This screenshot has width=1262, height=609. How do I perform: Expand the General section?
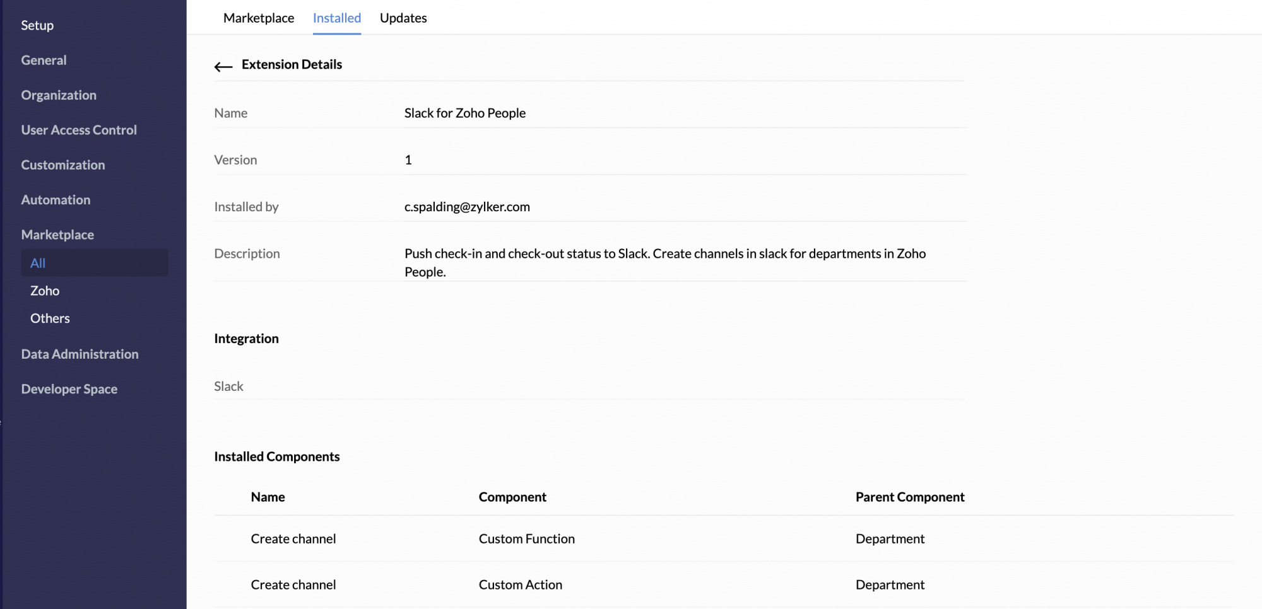[44, 61]
